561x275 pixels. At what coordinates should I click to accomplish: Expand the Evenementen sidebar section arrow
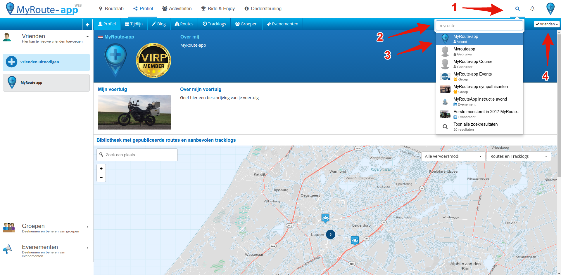pyautogui.click(x=87, y=248)
